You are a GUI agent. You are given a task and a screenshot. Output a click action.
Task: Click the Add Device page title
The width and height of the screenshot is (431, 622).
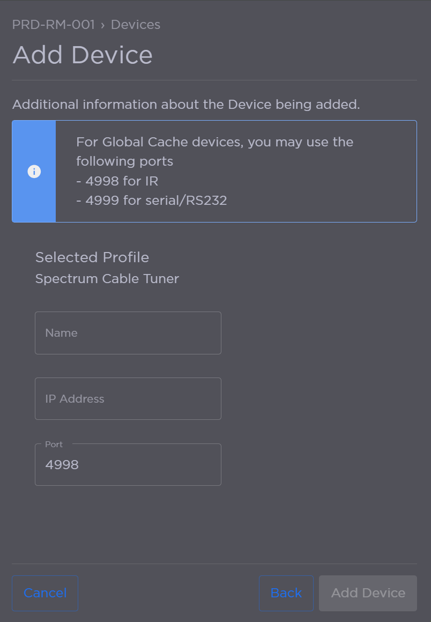83,54
